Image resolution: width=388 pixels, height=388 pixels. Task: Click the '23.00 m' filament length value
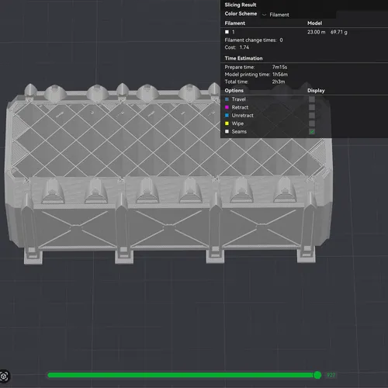(x=317, y=32)
